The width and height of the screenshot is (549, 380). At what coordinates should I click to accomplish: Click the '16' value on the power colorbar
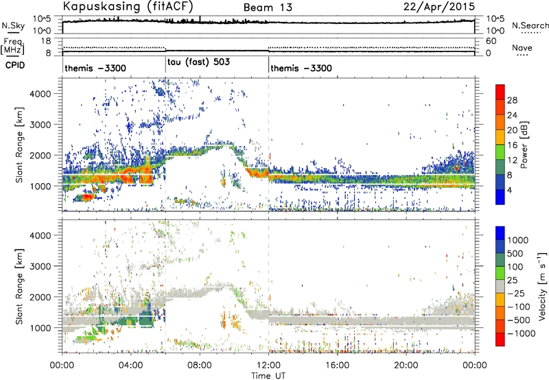coord(512,145)
